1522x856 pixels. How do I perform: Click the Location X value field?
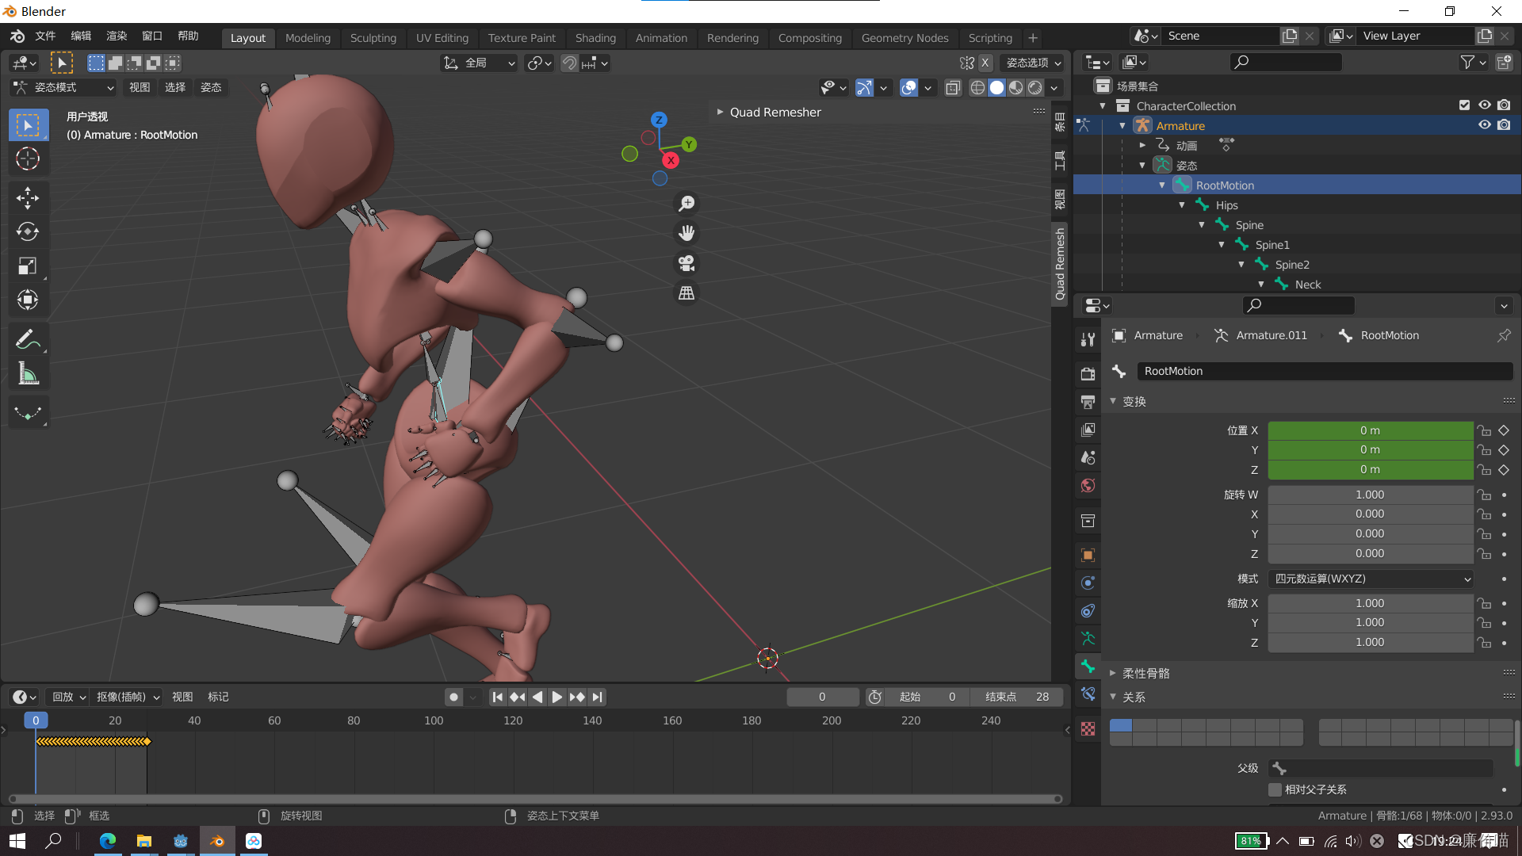pos(1371,430)
